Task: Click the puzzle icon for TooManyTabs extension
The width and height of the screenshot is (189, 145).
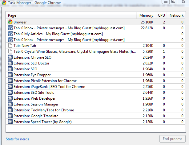Action: tap(10, 110)
